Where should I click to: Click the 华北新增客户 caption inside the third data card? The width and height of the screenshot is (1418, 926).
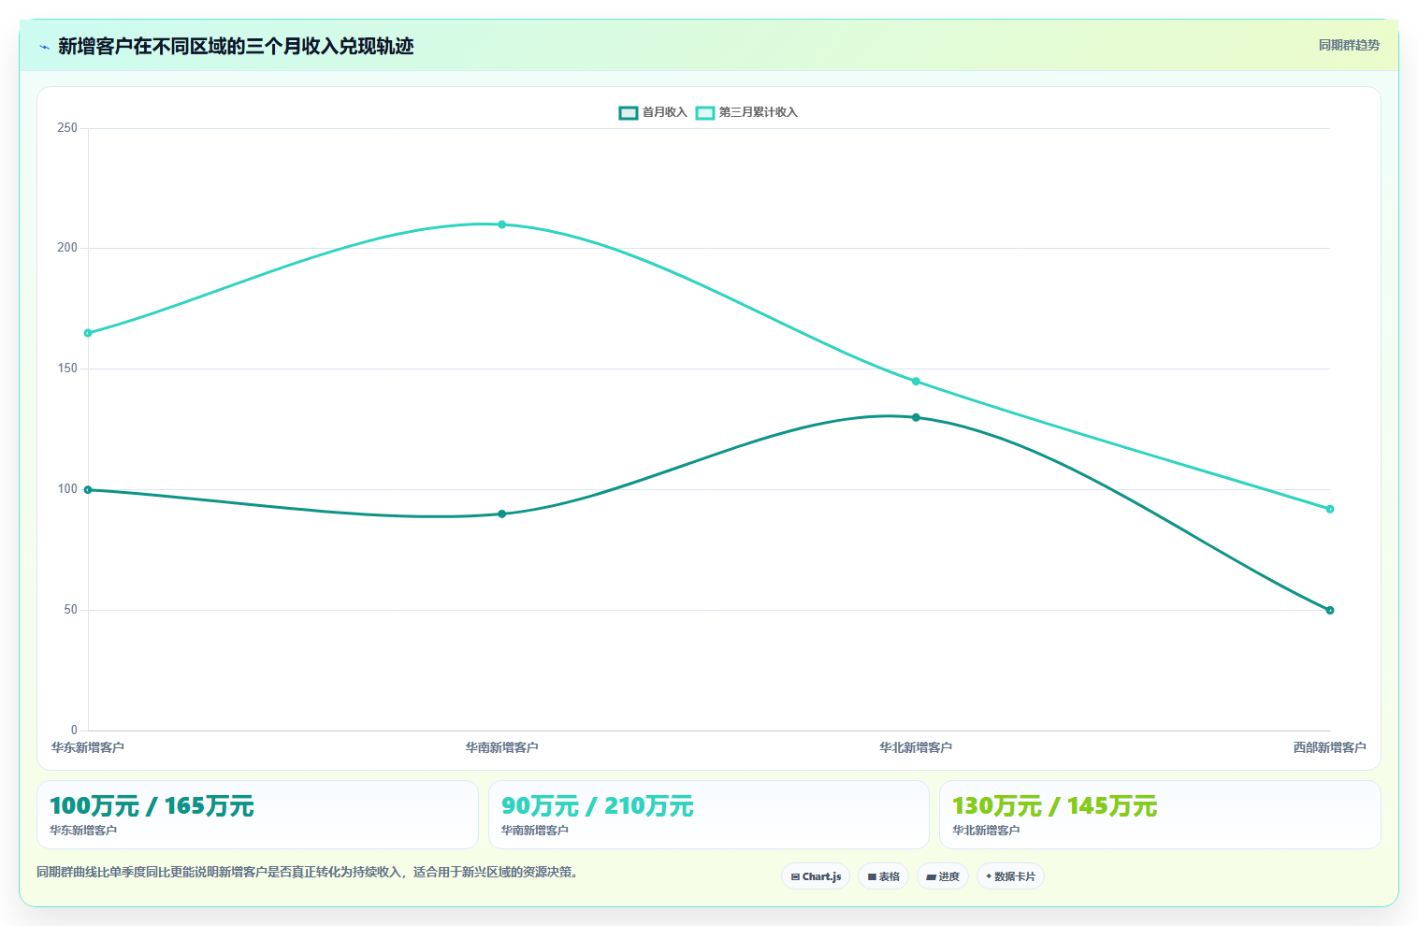tap(986, 831)
